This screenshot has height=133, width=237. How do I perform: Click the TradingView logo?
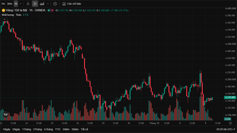pos(6,115)
